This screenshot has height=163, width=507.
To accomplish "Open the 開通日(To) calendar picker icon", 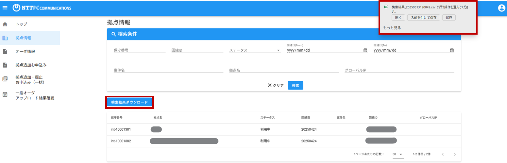I will pyautogui.click(x=452, y=50).
